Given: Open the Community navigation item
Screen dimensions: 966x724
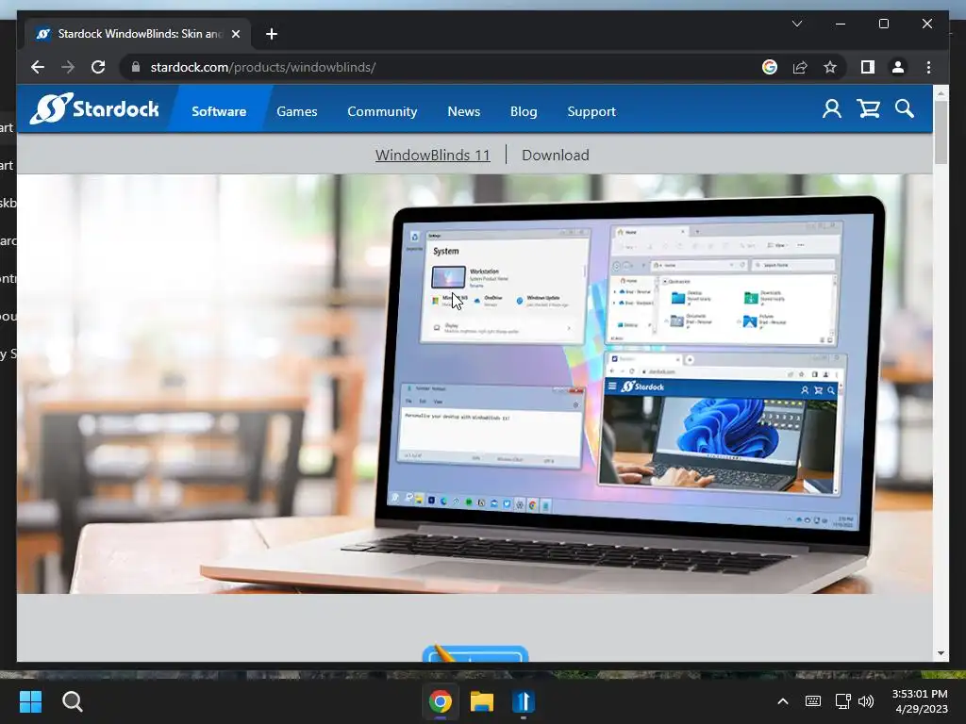Looking at the screenshot, I should pos(382,111).
